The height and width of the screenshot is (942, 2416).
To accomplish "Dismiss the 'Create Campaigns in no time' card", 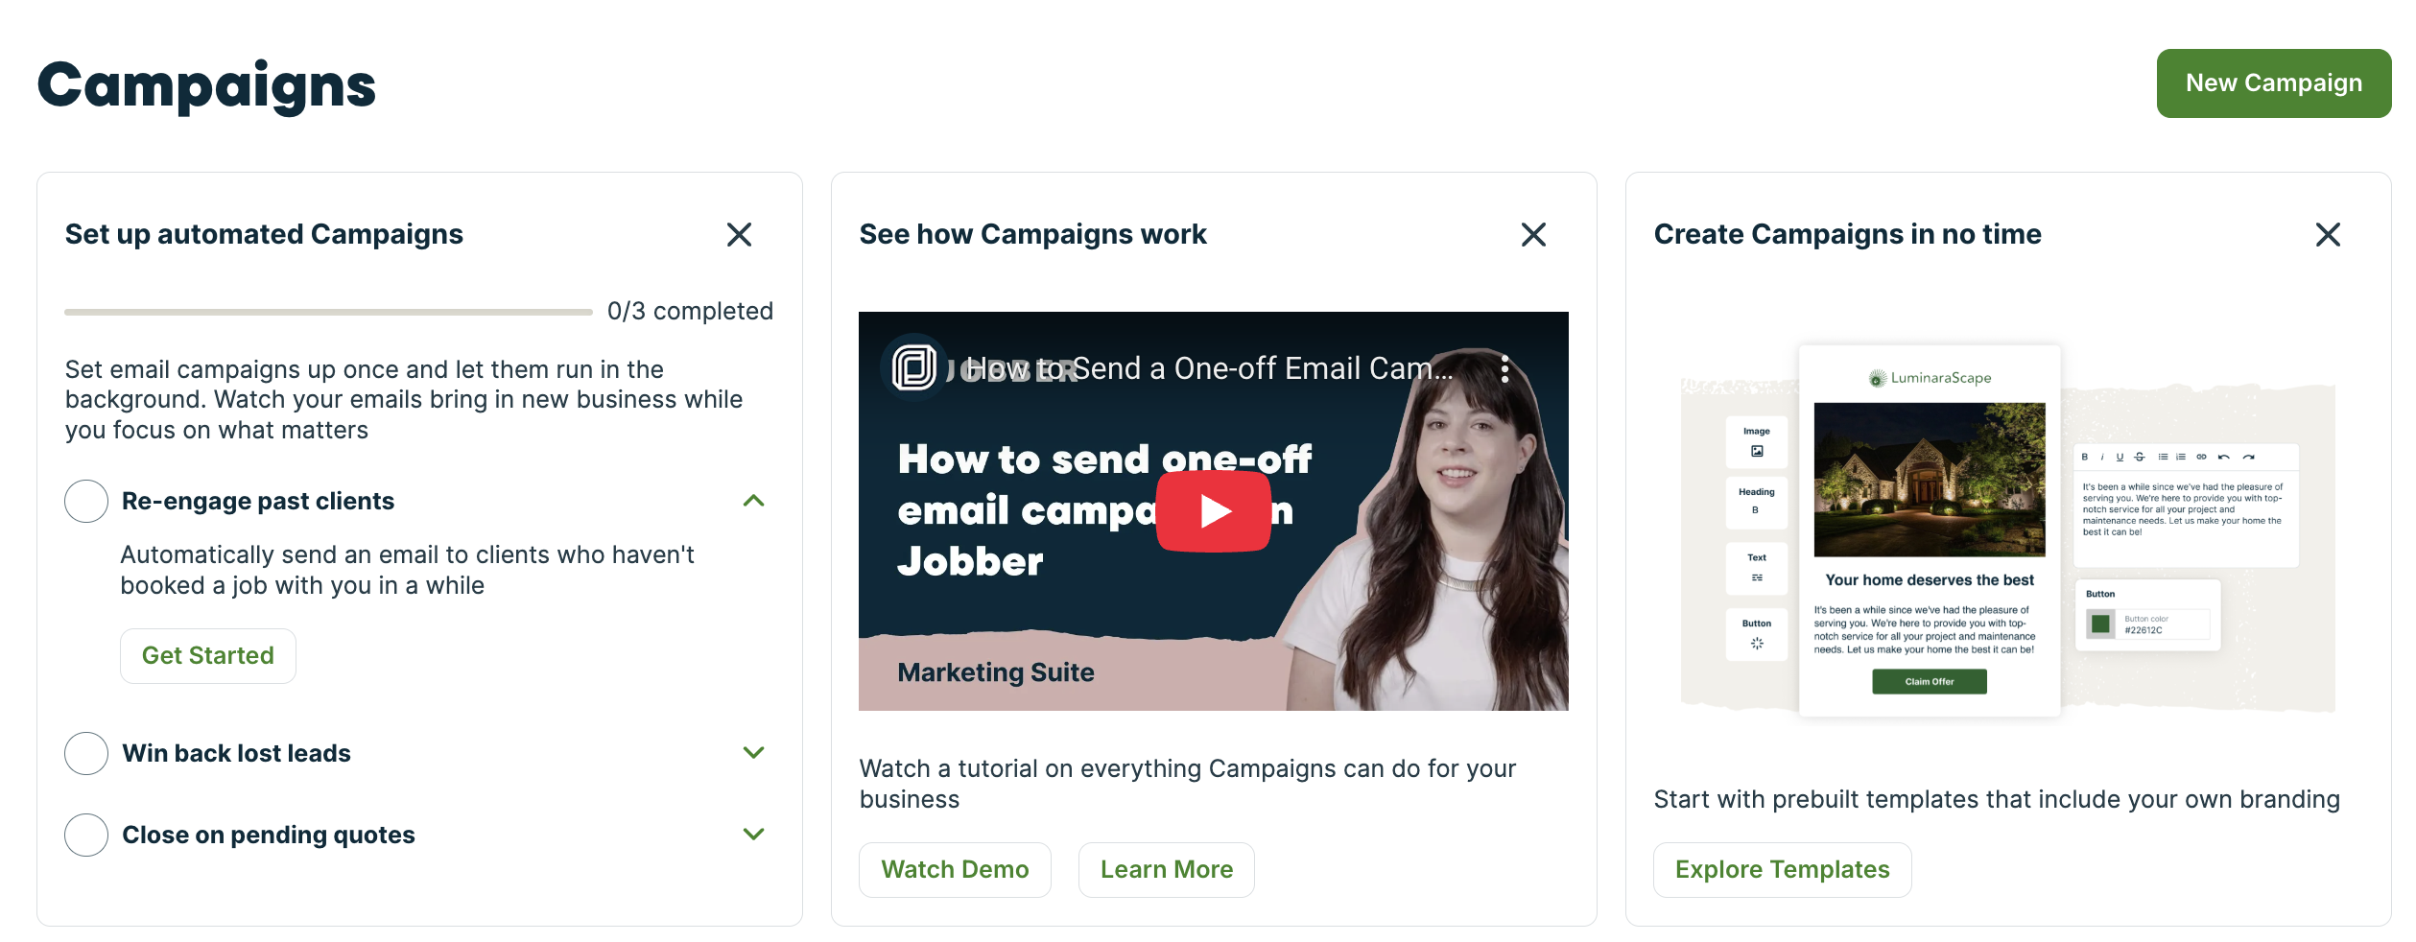I will point(2328,235).
